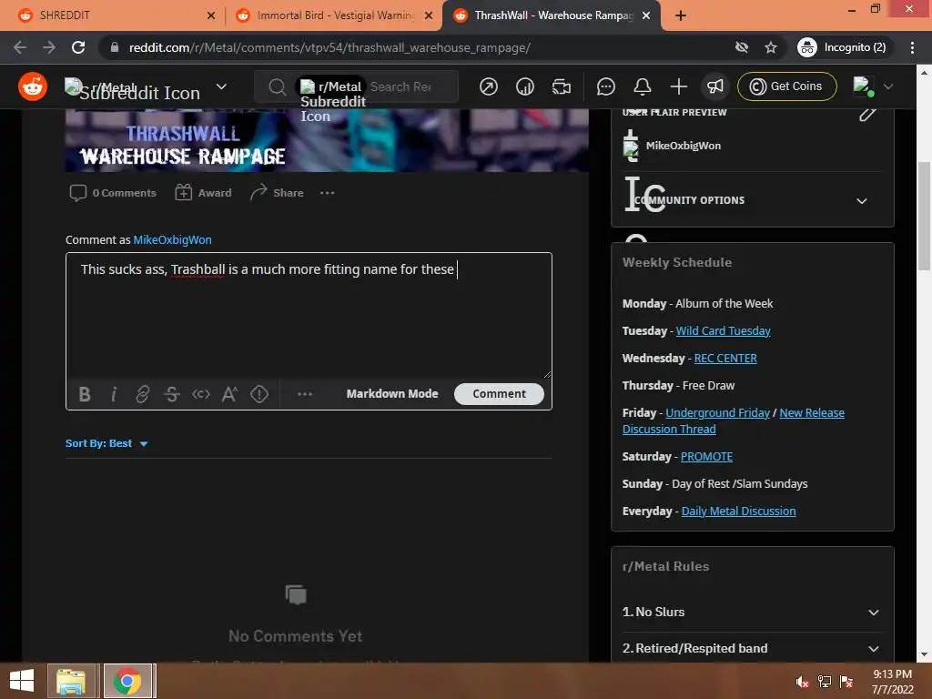Open the PROMOTE link for Saturday
The width and height of the screenshot is (932, 699).
click(706, 457)
